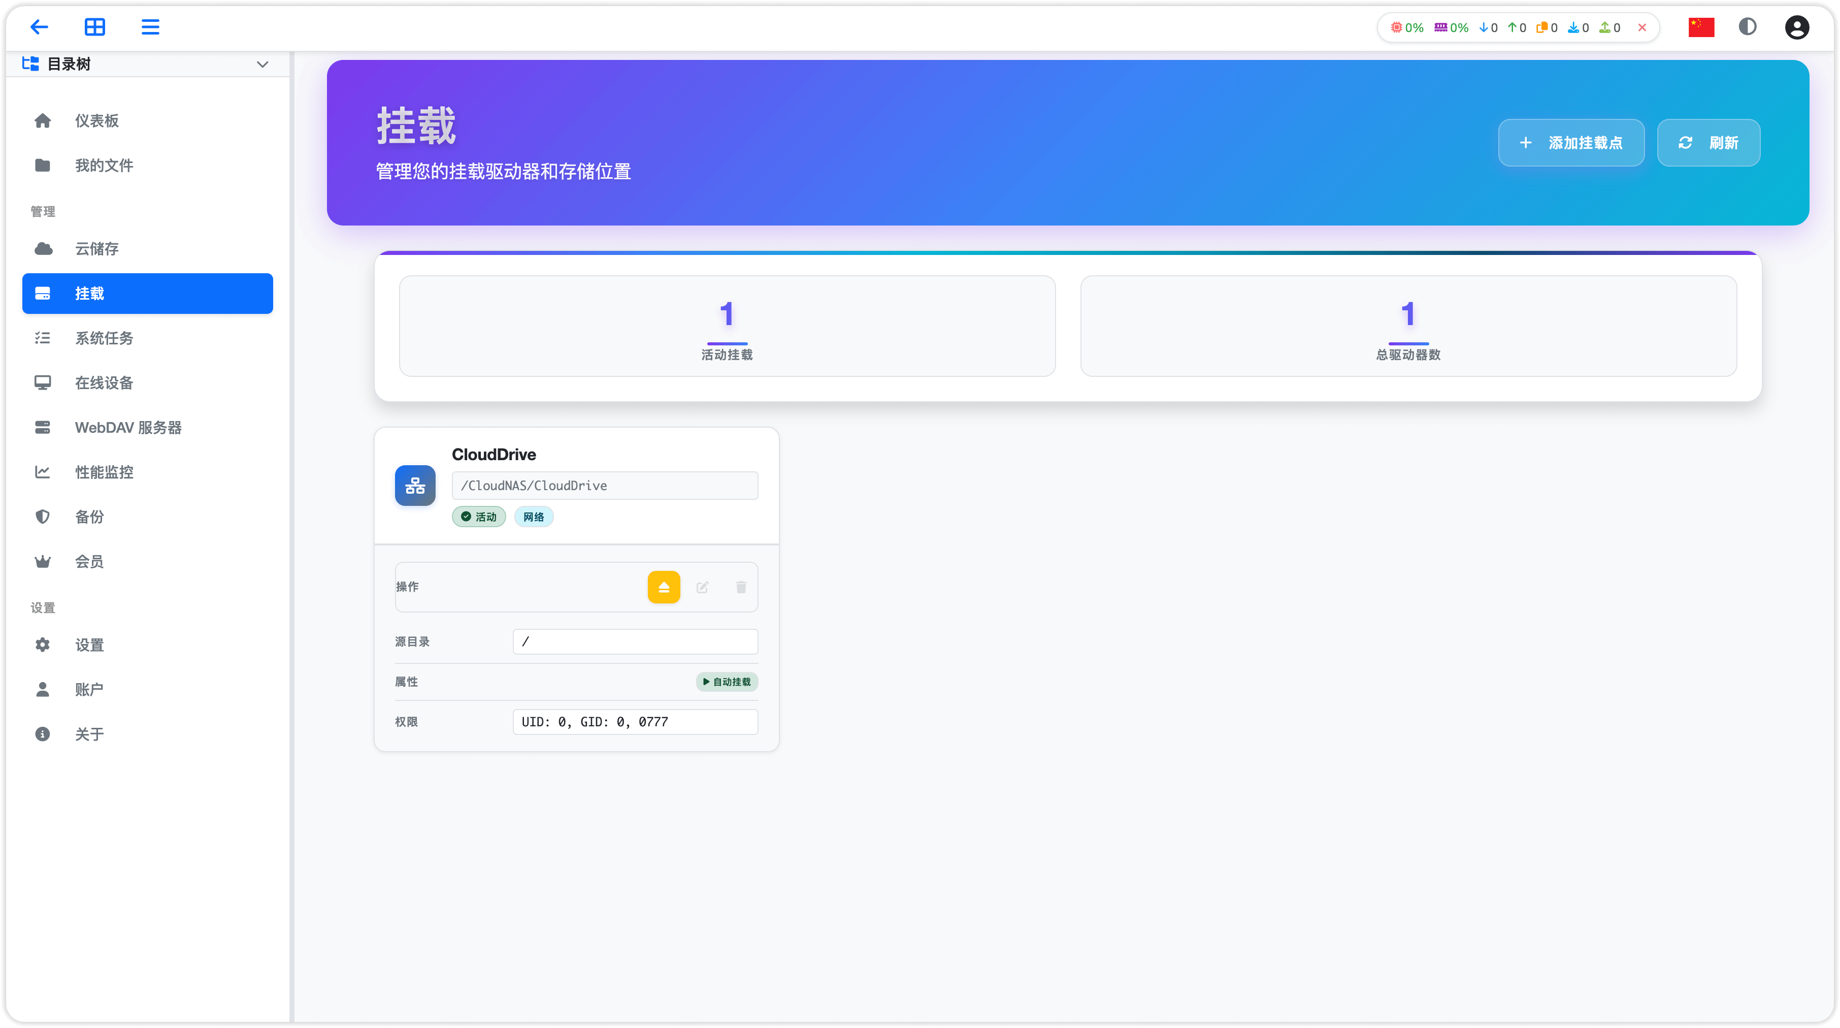Open 性能监控 in the sidebar
1840x1028 pixels.
[x=104, y=472]
